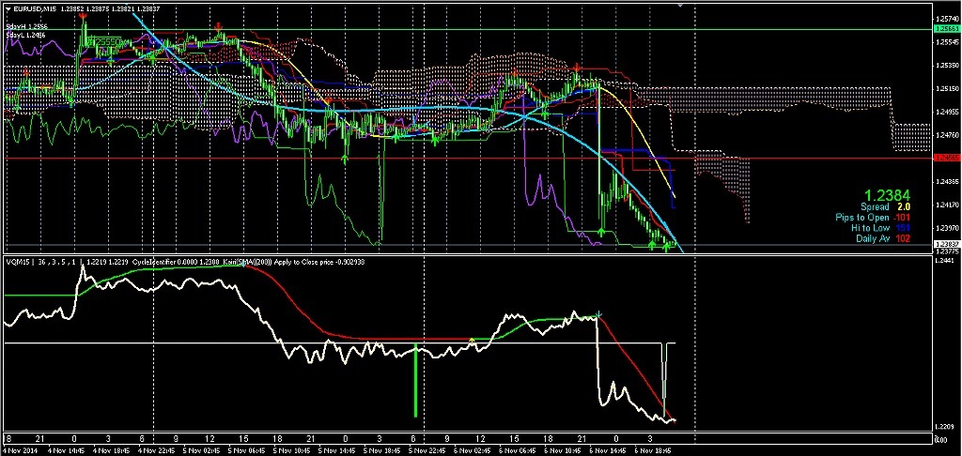Click the red sell arrow above SdayH label
The height and width of the screenshot is (456, 962).
[84, 17]
